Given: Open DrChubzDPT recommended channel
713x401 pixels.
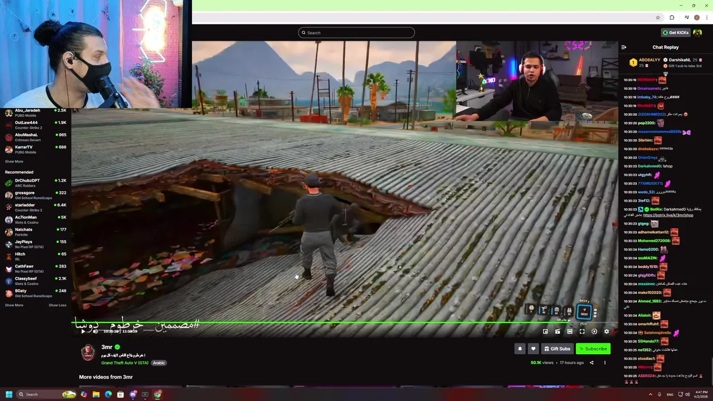Looking at the screenshot, I should (x=36, y=183).
